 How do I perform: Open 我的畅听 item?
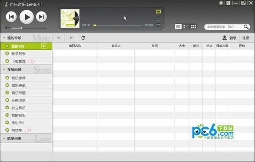coord(26,115)
